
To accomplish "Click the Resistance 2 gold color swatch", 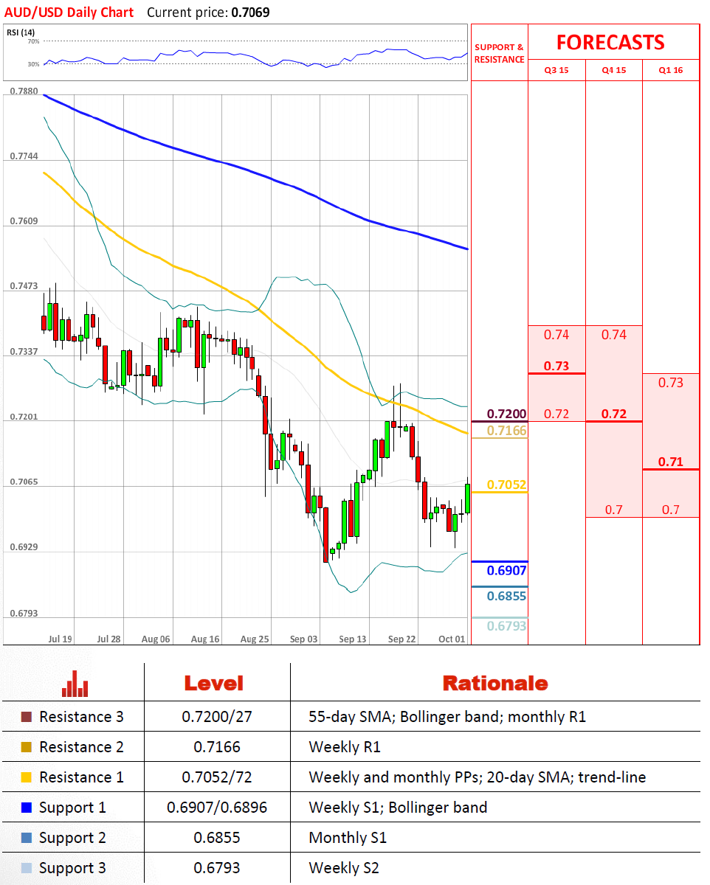I will pyautogui.click(x=27, y=747).
